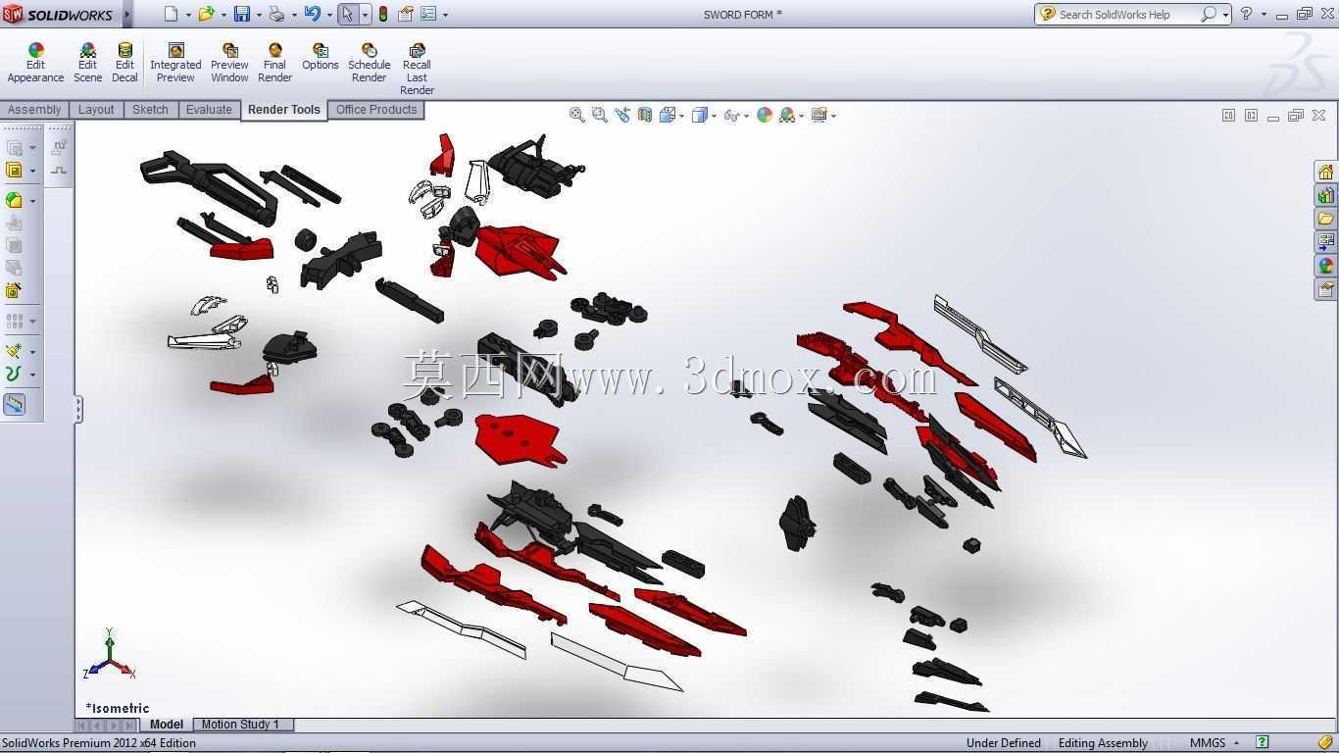Open Model tab at bottom

coord(166,725)
